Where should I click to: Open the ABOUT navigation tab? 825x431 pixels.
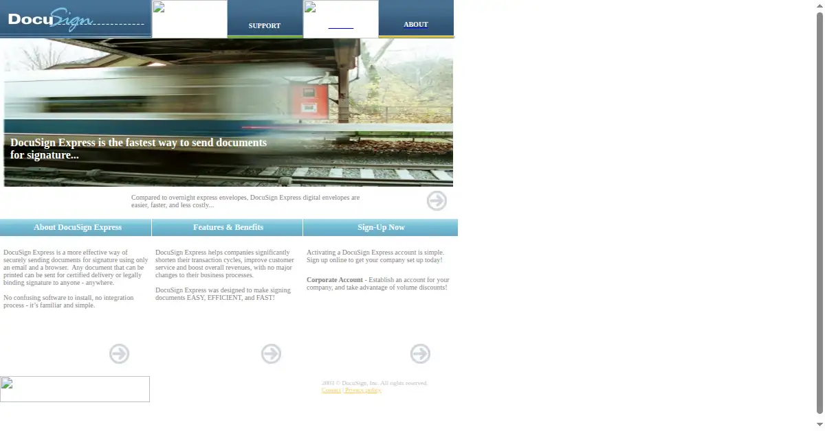coord(416,25)
